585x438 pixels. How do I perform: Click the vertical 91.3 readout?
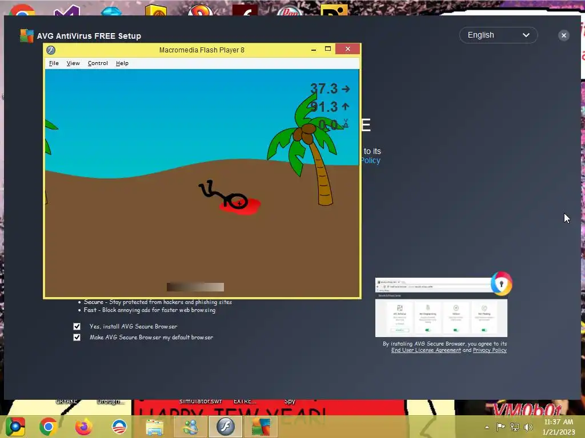tap(330, 107)
